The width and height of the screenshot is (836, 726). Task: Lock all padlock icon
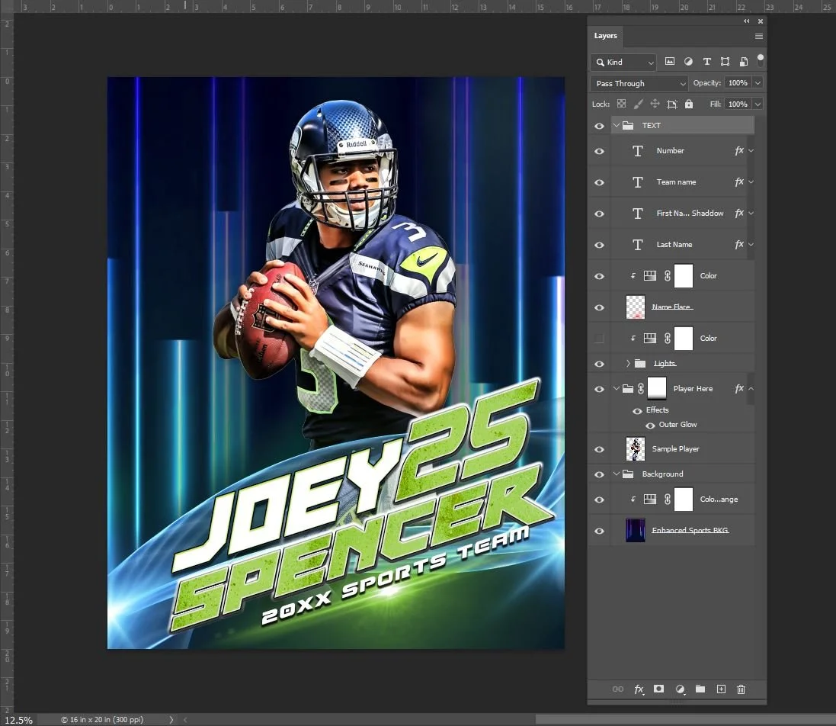689,104
